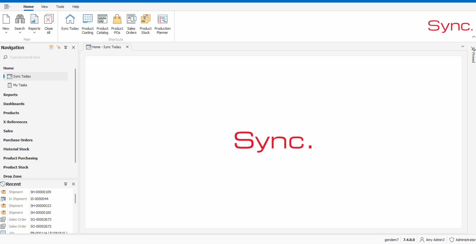Launch the Production Planner

pyautogui.click(x=162, y=24)
